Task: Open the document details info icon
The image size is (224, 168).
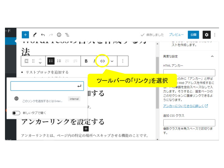Action: coord(59,35)
